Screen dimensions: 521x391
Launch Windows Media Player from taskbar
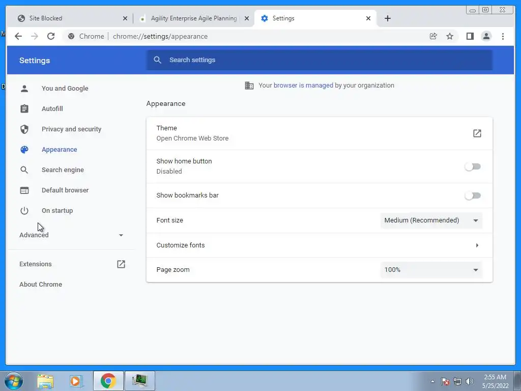[76, 381]
